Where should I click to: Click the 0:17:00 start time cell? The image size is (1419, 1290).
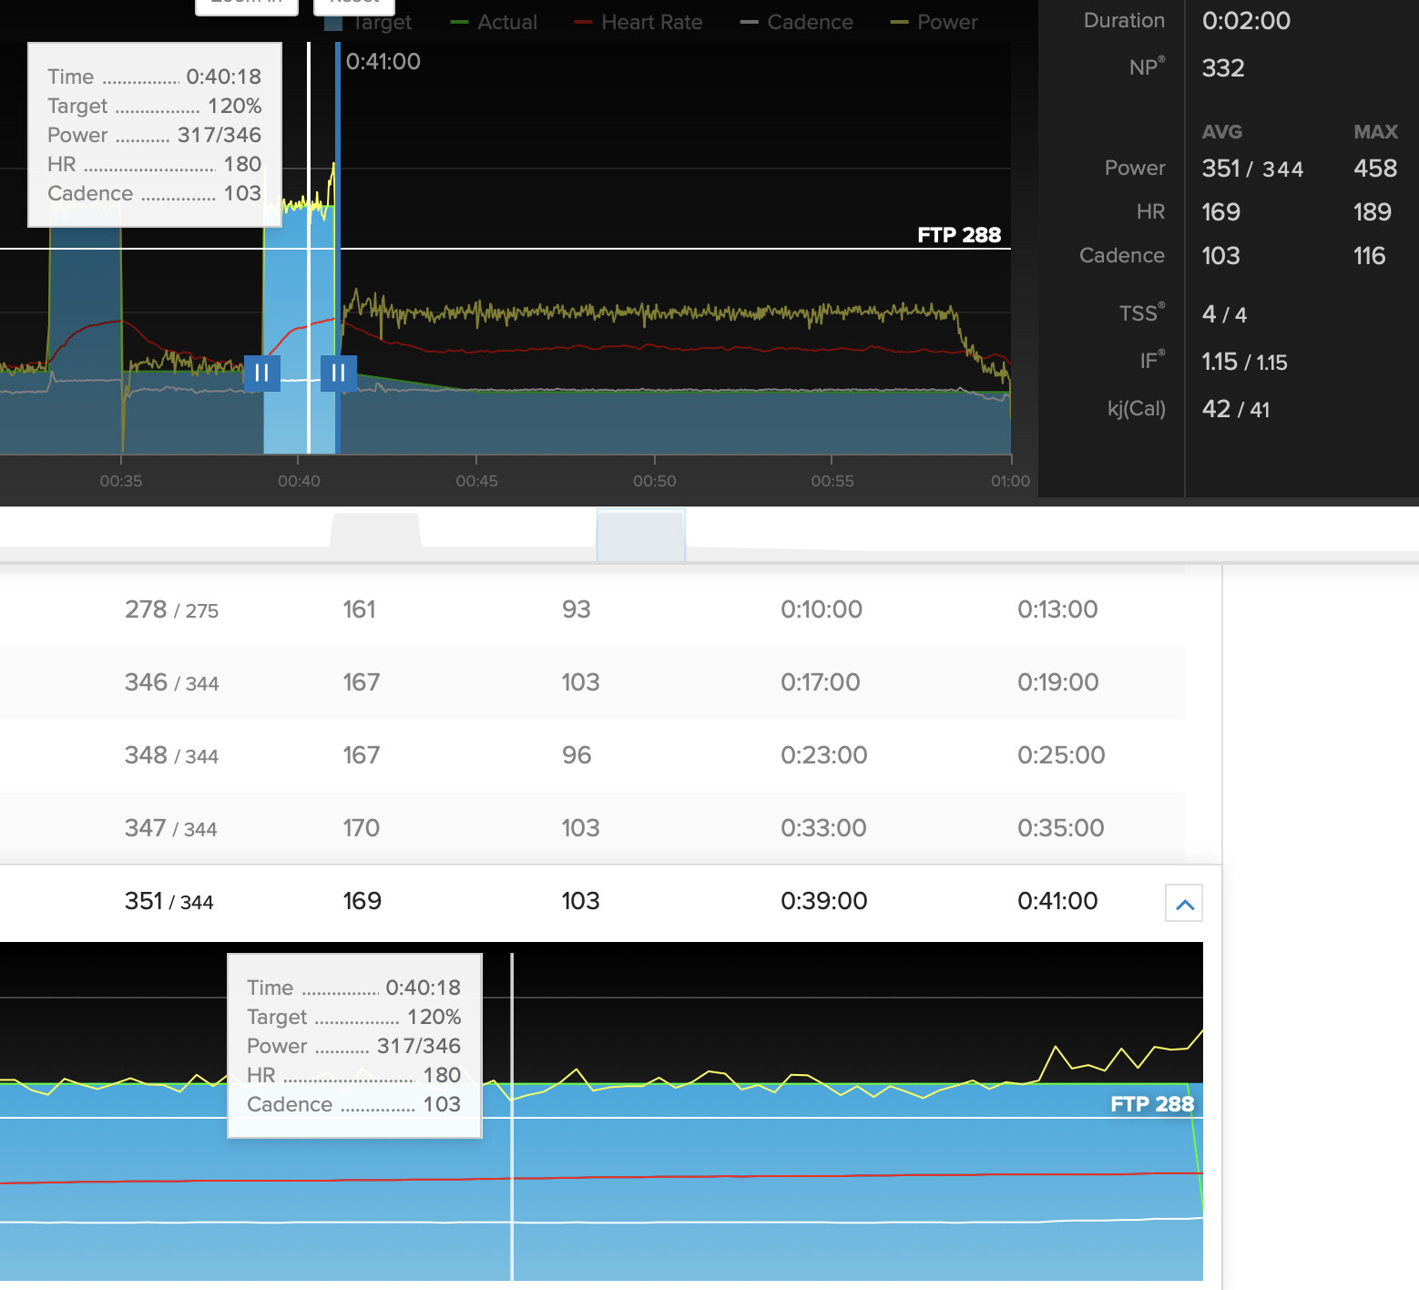(x=821, y=682)
